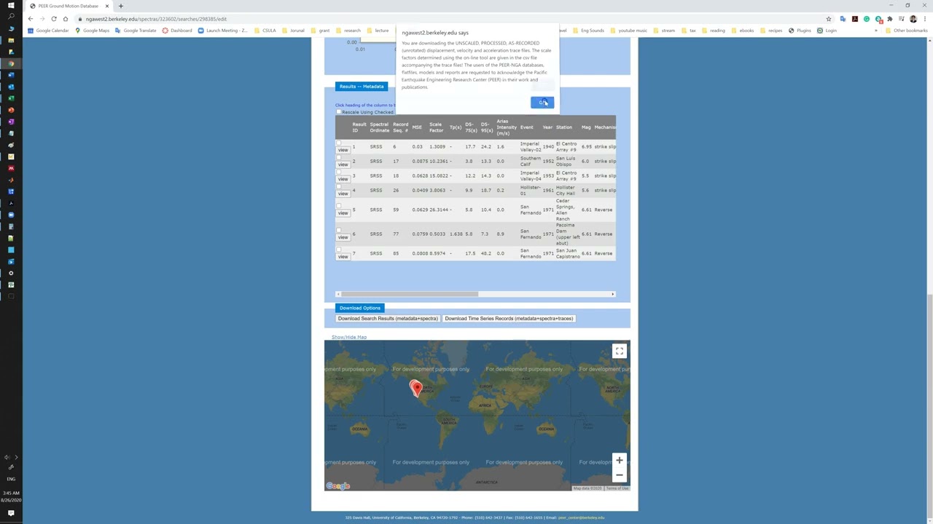The image size is (933, 524).
Task: Open the recipes bookmark folder
Action: coord(771,31)
